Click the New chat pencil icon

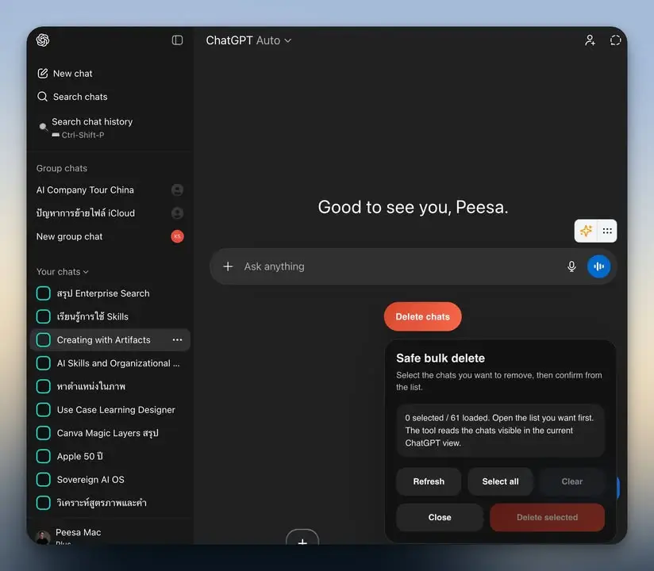43,73
